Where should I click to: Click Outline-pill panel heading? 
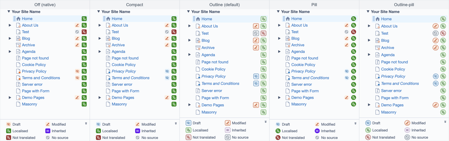[x=404, y=5]
